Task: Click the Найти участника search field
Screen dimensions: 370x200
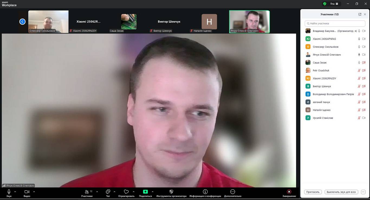Action: click(335, 24)
